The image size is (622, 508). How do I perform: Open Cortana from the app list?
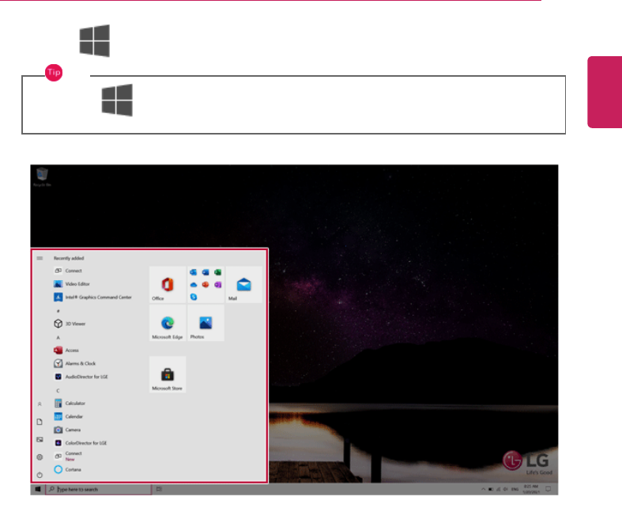click(x=67, y=469)
